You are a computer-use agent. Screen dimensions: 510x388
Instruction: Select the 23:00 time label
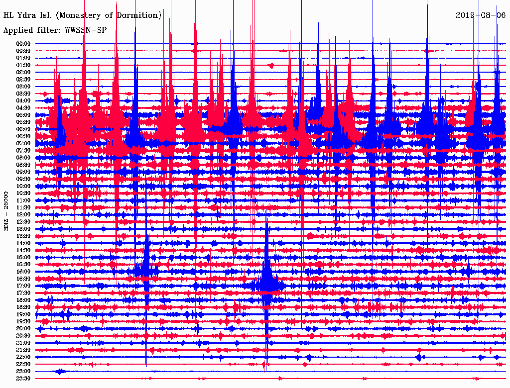pos(23,371)
